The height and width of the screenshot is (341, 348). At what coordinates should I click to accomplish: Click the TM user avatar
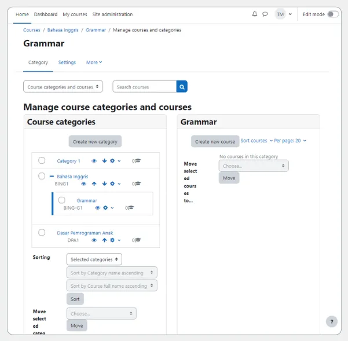pos(280,14)
